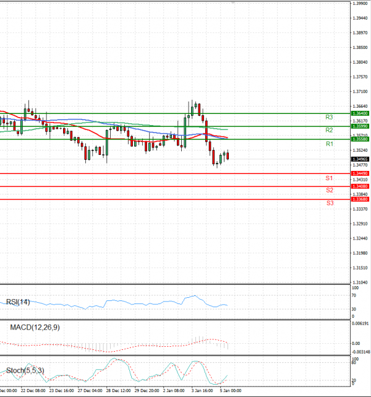Click the RSI 70 level value
Screen dimensions: 371x397
pos(354,295)
